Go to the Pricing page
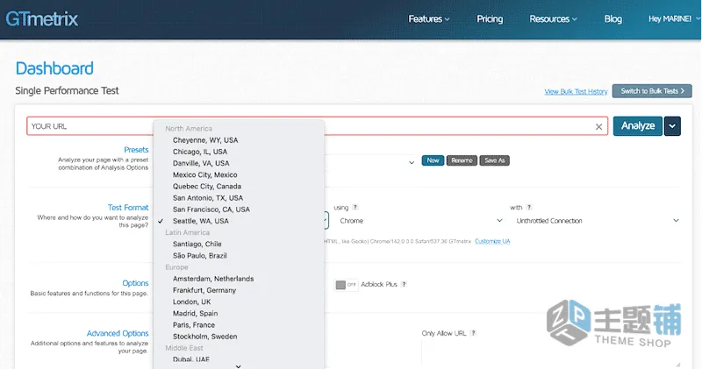The height and width of the screenshot is (369, 702). (490, 18)
